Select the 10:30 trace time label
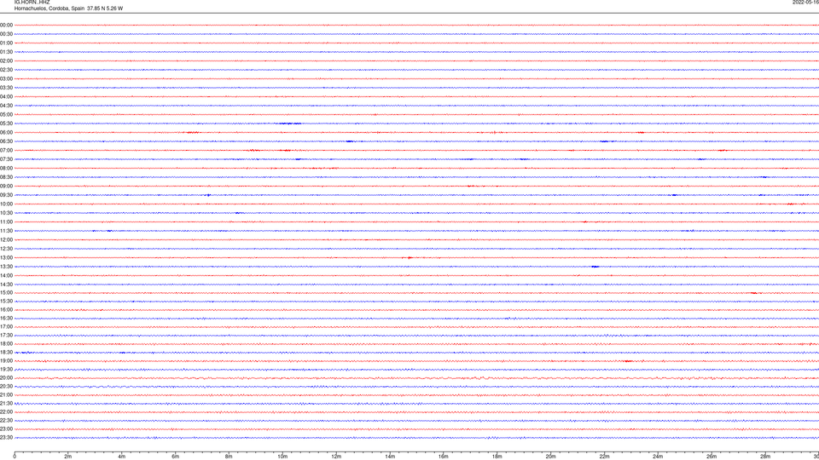This screenshot has height=460, width=819. pyautogui.click(x=6, y=213)
